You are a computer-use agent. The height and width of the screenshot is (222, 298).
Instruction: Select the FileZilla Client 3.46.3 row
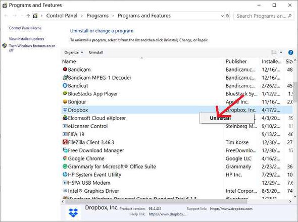coord(177,142)
